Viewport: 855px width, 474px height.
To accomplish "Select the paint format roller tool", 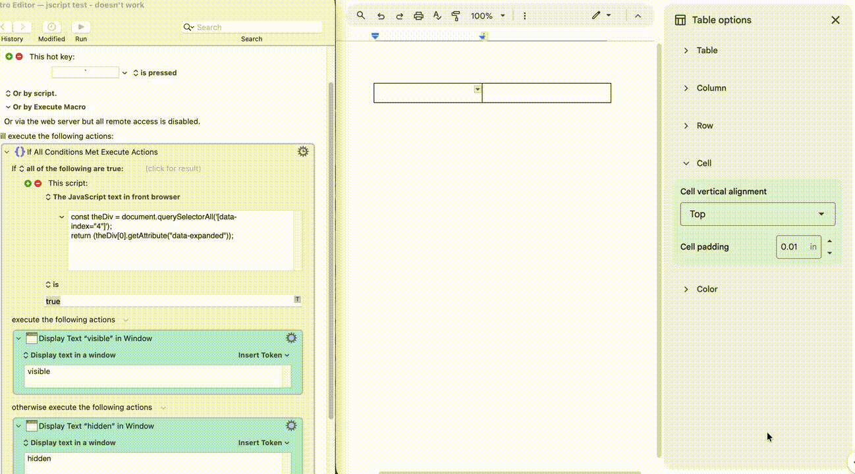I will (x=456, y=16).
